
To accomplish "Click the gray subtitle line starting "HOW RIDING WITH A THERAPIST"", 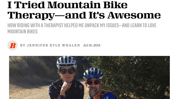I will point(82,25).
